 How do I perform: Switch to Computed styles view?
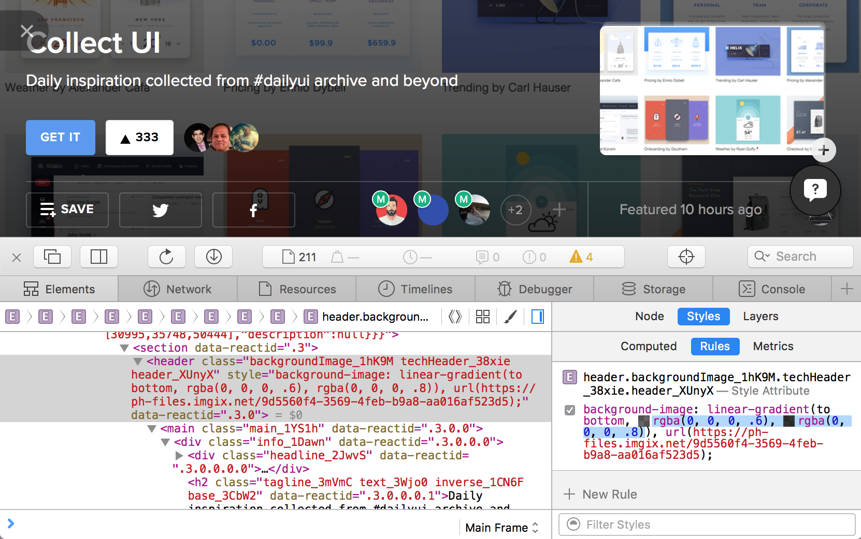649,347
